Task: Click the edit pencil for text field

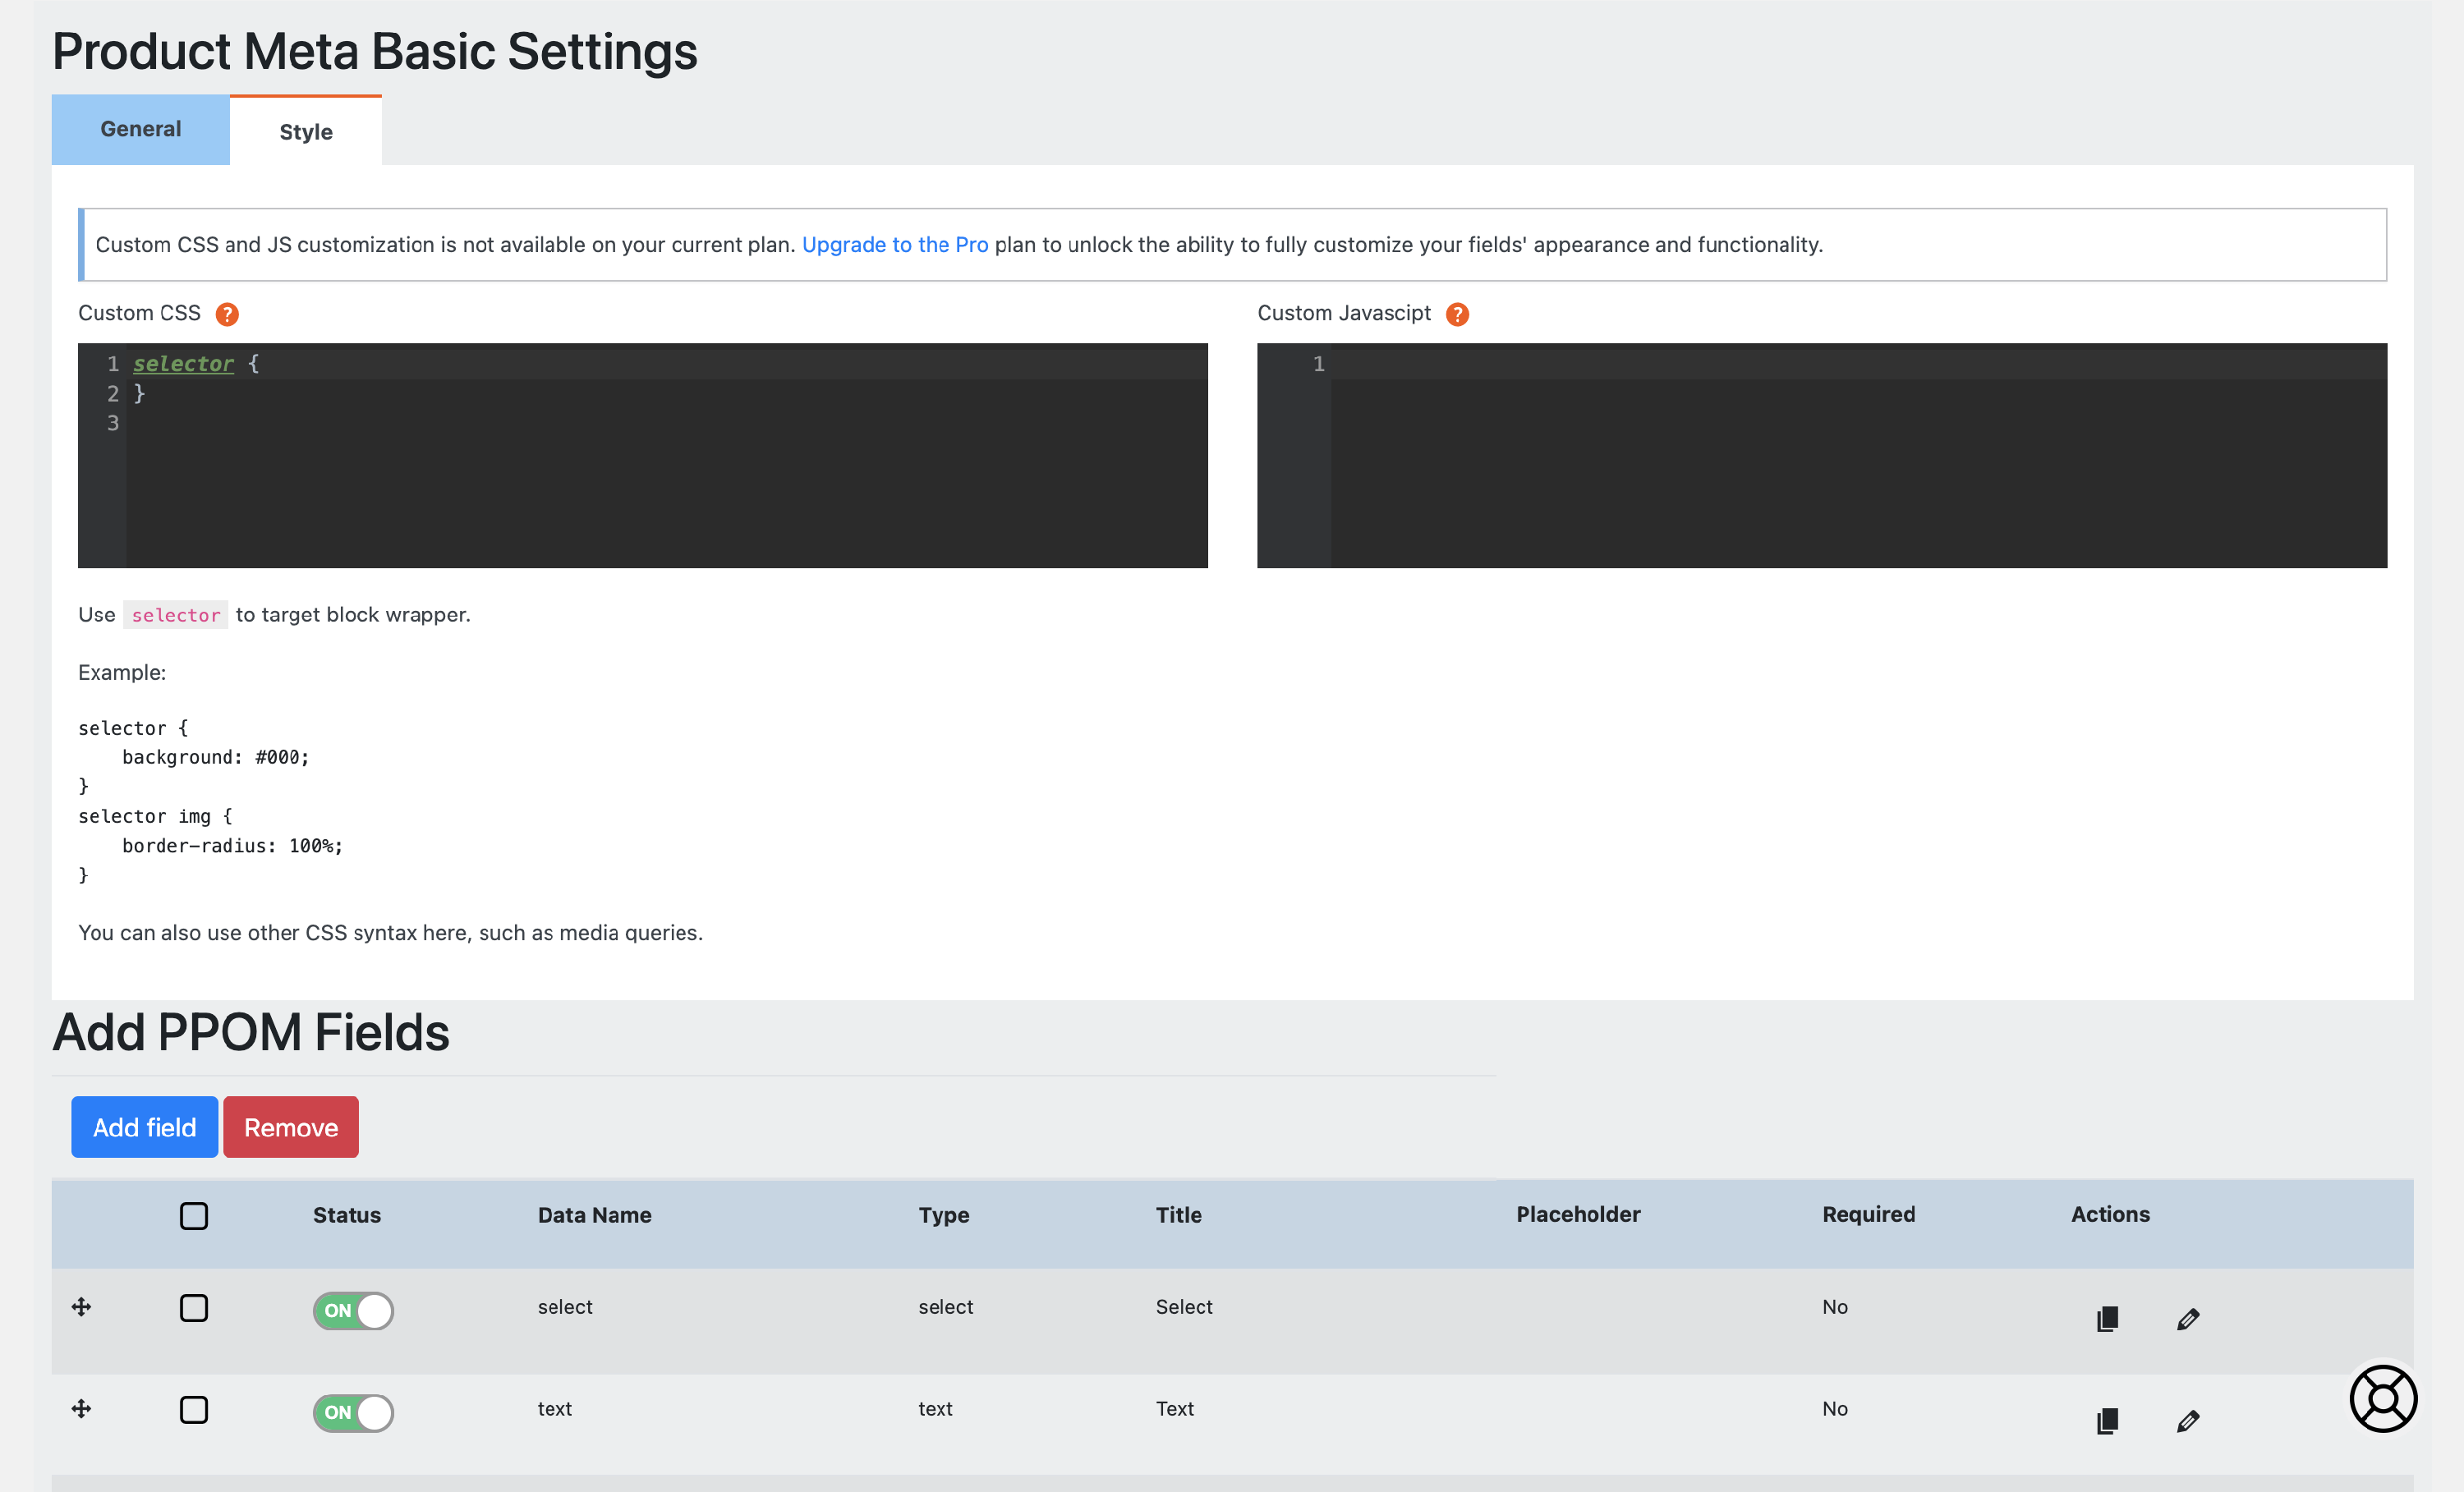Action: [x=2187, y=1420]
